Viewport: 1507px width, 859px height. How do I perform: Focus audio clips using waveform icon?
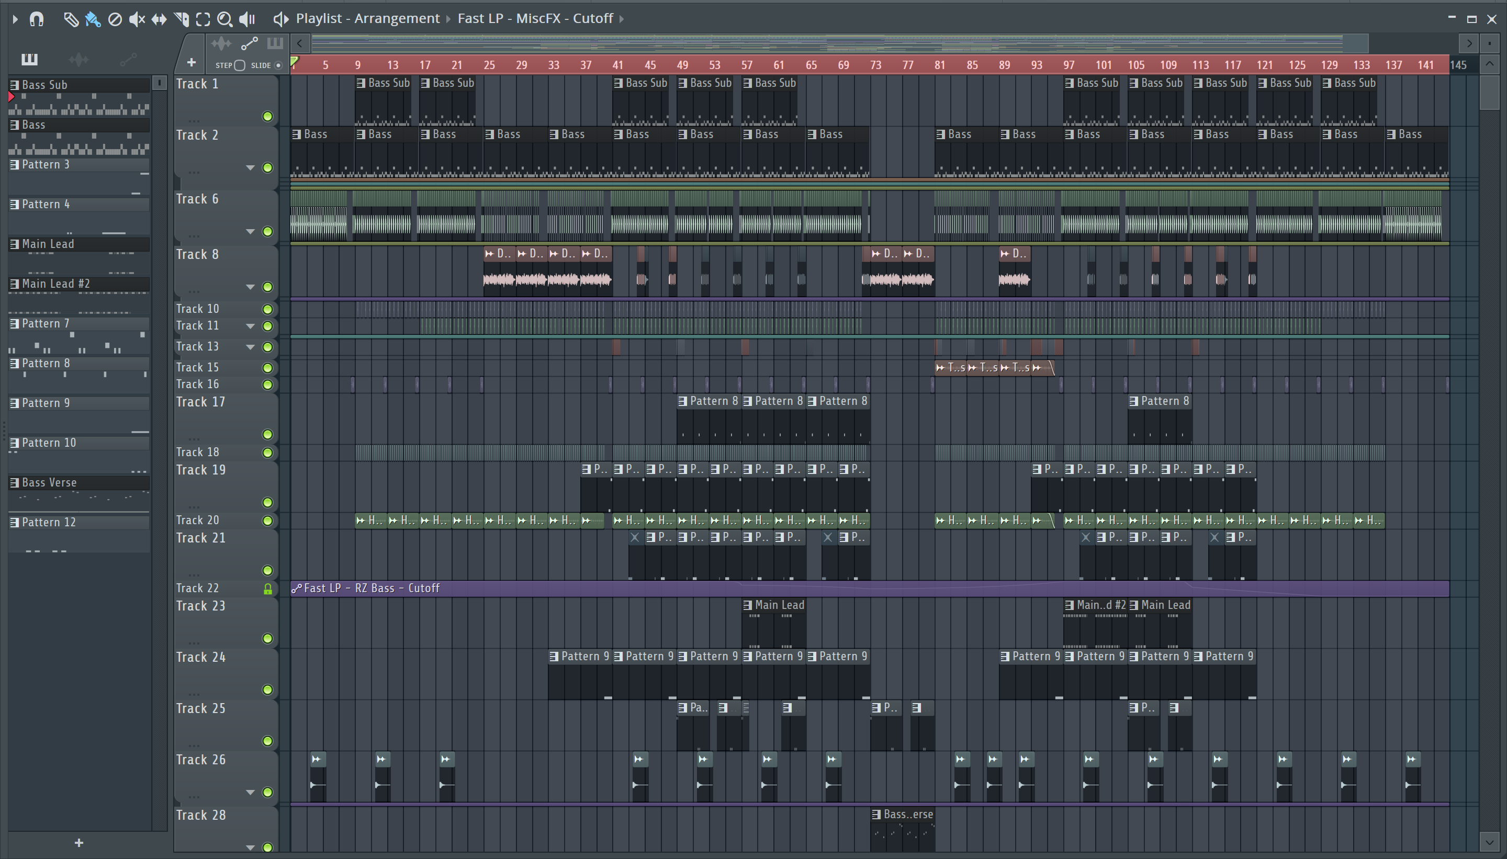(221, 43)
